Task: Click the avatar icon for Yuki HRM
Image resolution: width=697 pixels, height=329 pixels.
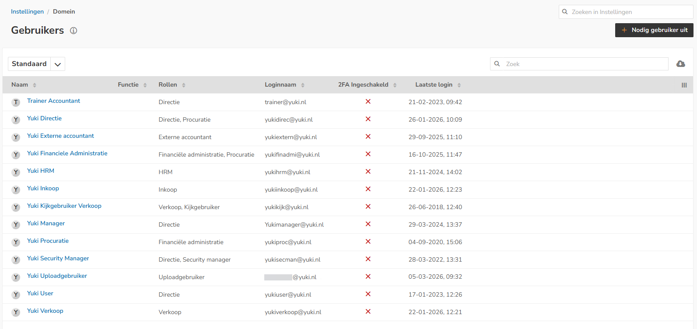Action: [16, 172]
